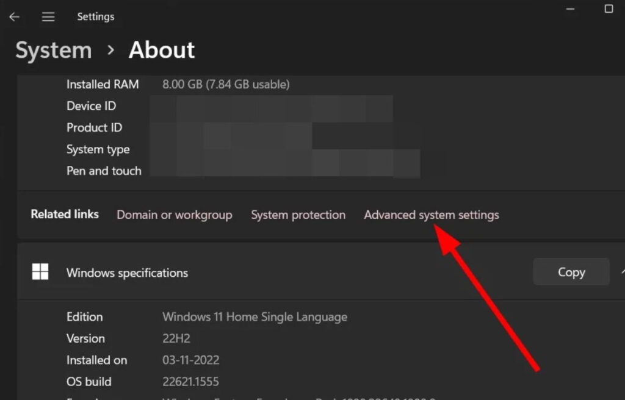The width and height of the screenshot is (625, 400).
Task: Click the Windows specifications heading
Action: [x=127, y=273]
